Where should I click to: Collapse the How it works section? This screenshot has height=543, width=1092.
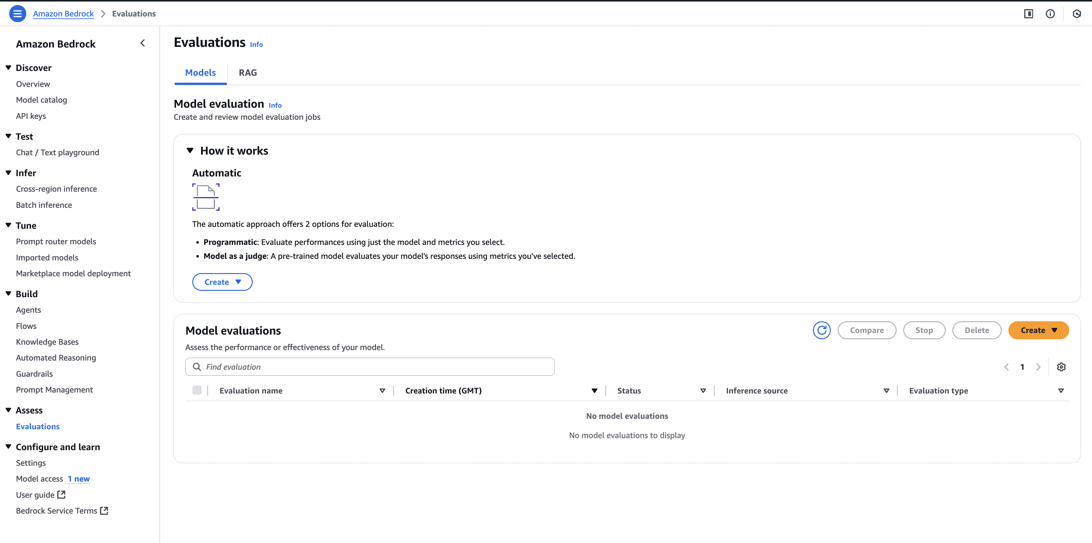click(190, 150)
